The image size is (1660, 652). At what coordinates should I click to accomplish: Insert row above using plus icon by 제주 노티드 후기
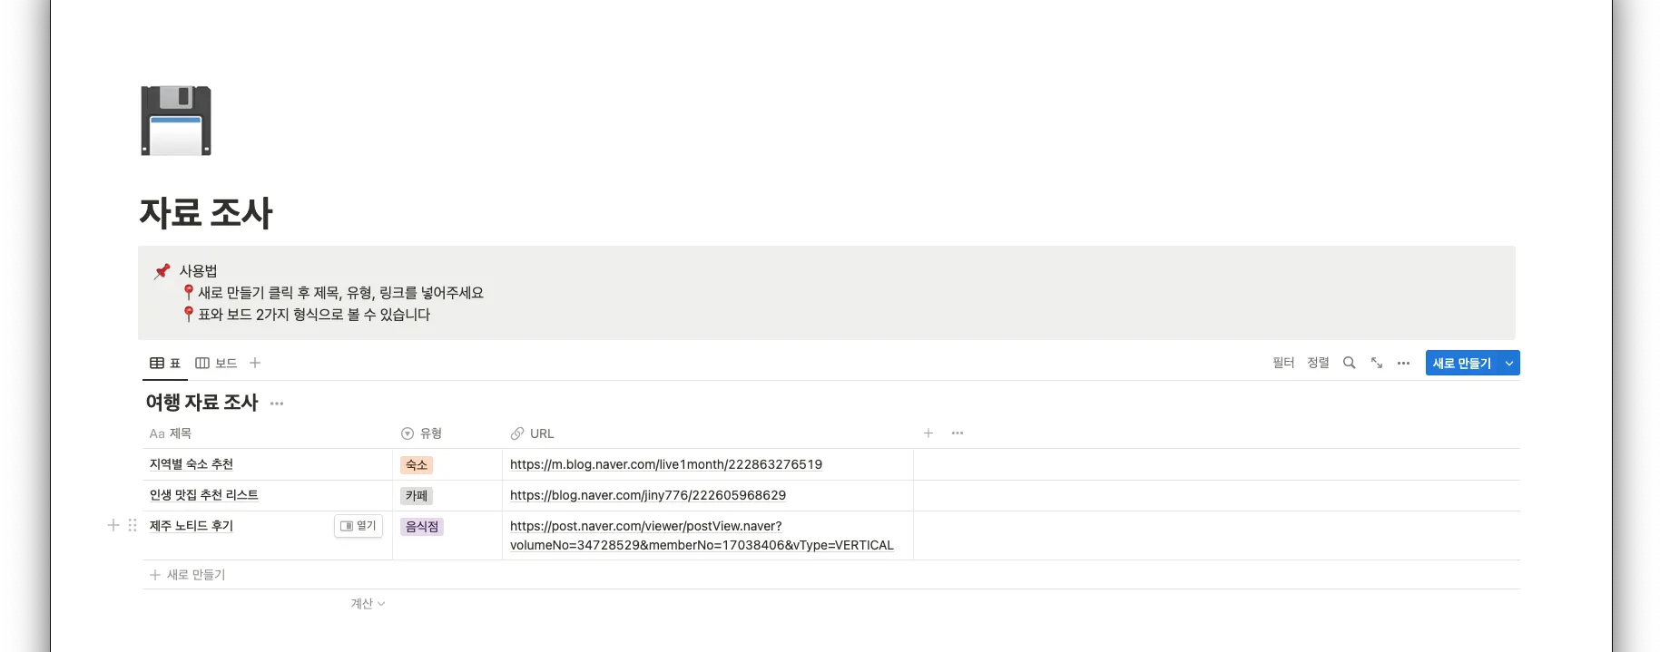[113, 525]
